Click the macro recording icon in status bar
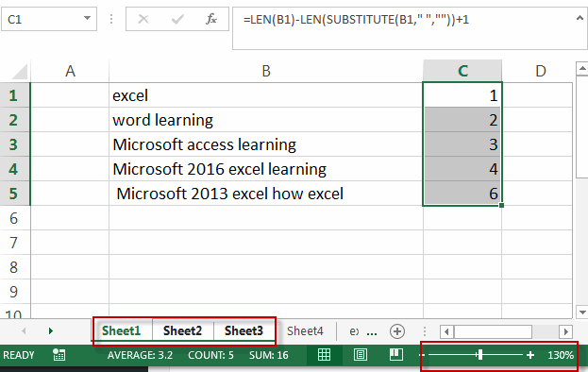588x372 pixels. coord(59,354)
